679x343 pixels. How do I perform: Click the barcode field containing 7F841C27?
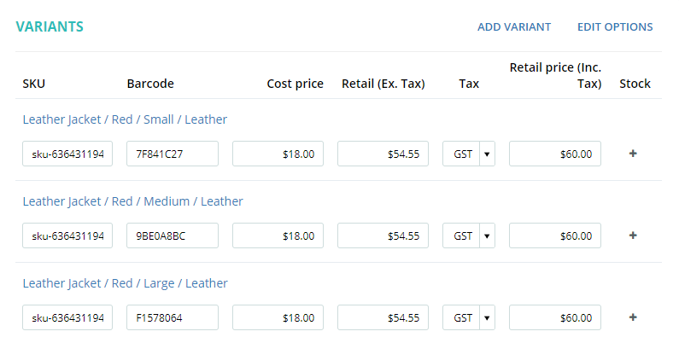tap(173, 154)
